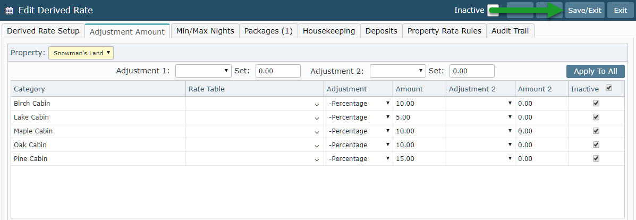636x220 pixels.
Task: Open Oak Cabin -Percentage adjustment dropdown
Action: click(359, 145)
